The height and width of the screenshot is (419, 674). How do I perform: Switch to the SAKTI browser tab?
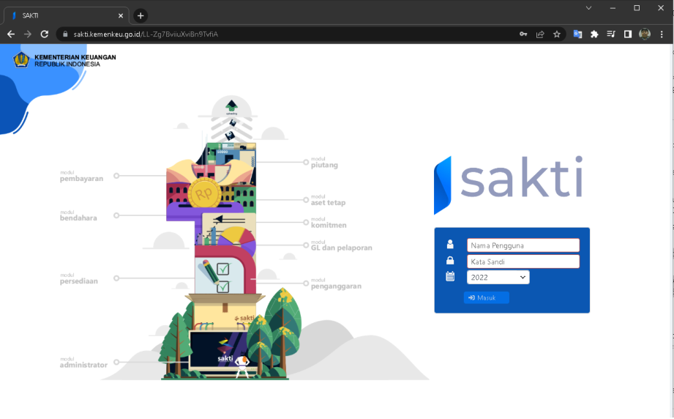click(66, 15)
